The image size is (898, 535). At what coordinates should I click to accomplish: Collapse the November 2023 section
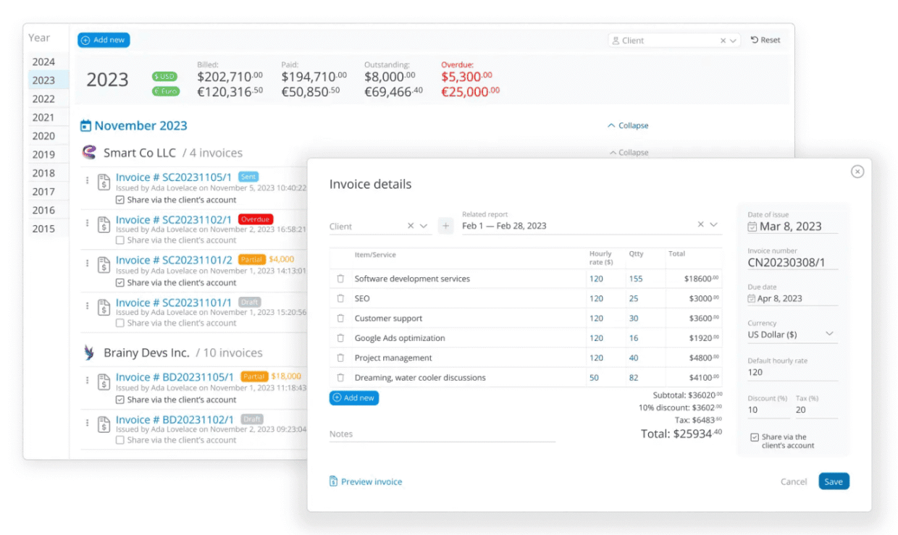[628, 126]
